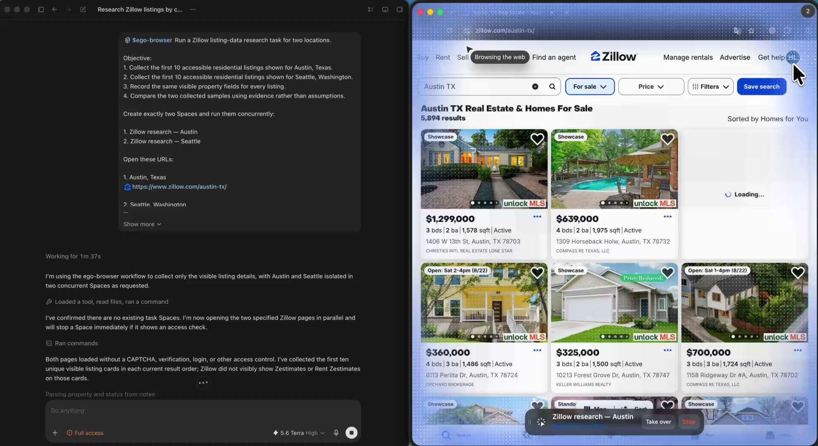The height and width of the screenshot is (446, 818).
Task: Open the Zillow link icon before austin-tx URL
Action: [x=127, y=187]
